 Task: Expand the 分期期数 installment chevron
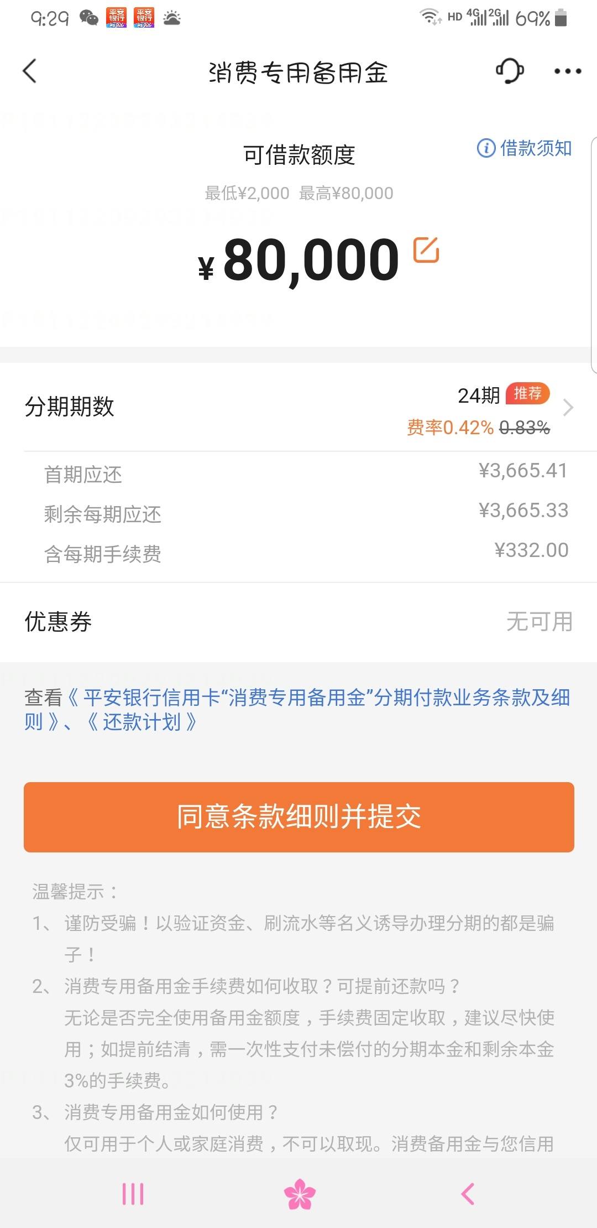pyautogui.click(x=568, y=408)
